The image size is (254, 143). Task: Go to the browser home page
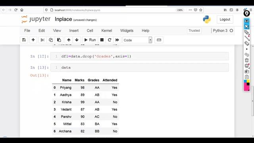coord(22,10)
